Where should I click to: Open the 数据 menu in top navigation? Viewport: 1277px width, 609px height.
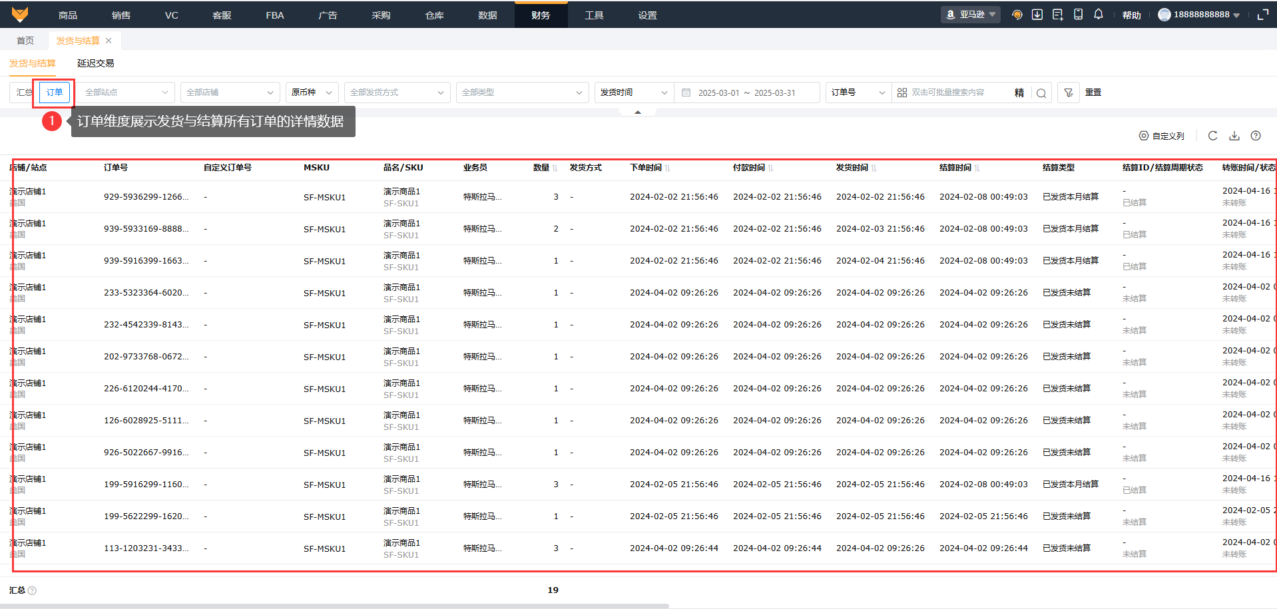point(487,15)
